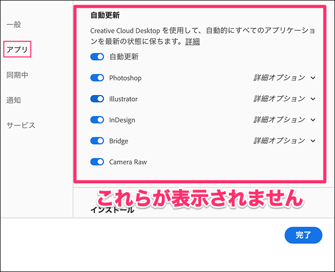Click the 詳細 link in description

[x=193, y=41]
